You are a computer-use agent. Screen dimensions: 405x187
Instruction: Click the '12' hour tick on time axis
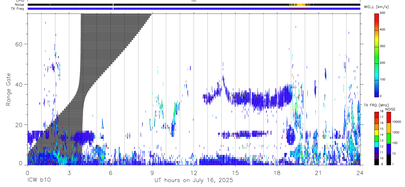(194, 173)
